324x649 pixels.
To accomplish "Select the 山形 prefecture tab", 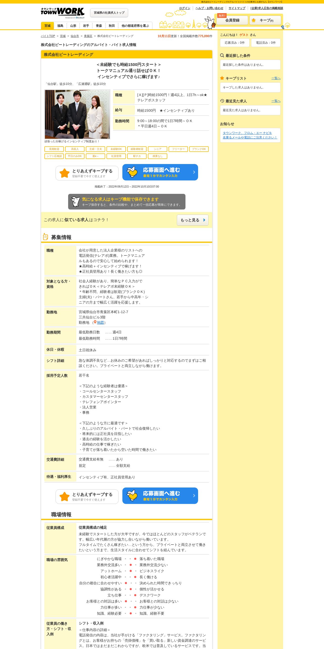I will point(73,26).
